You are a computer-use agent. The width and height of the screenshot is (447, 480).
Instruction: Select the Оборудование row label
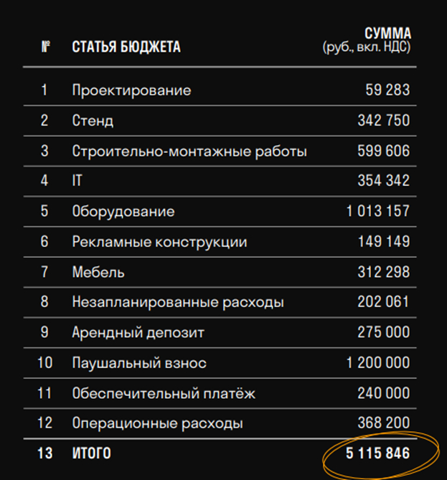(123, 212)
